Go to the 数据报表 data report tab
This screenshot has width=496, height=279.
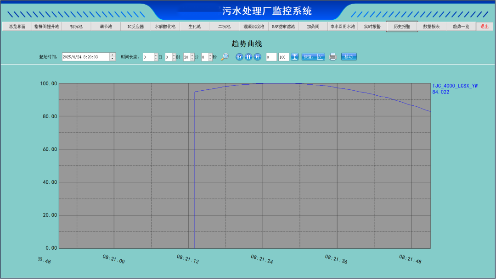coord(431,27)
